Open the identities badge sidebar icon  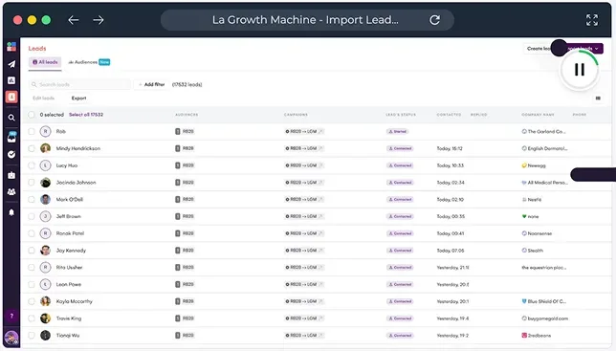tap(11, 175)
